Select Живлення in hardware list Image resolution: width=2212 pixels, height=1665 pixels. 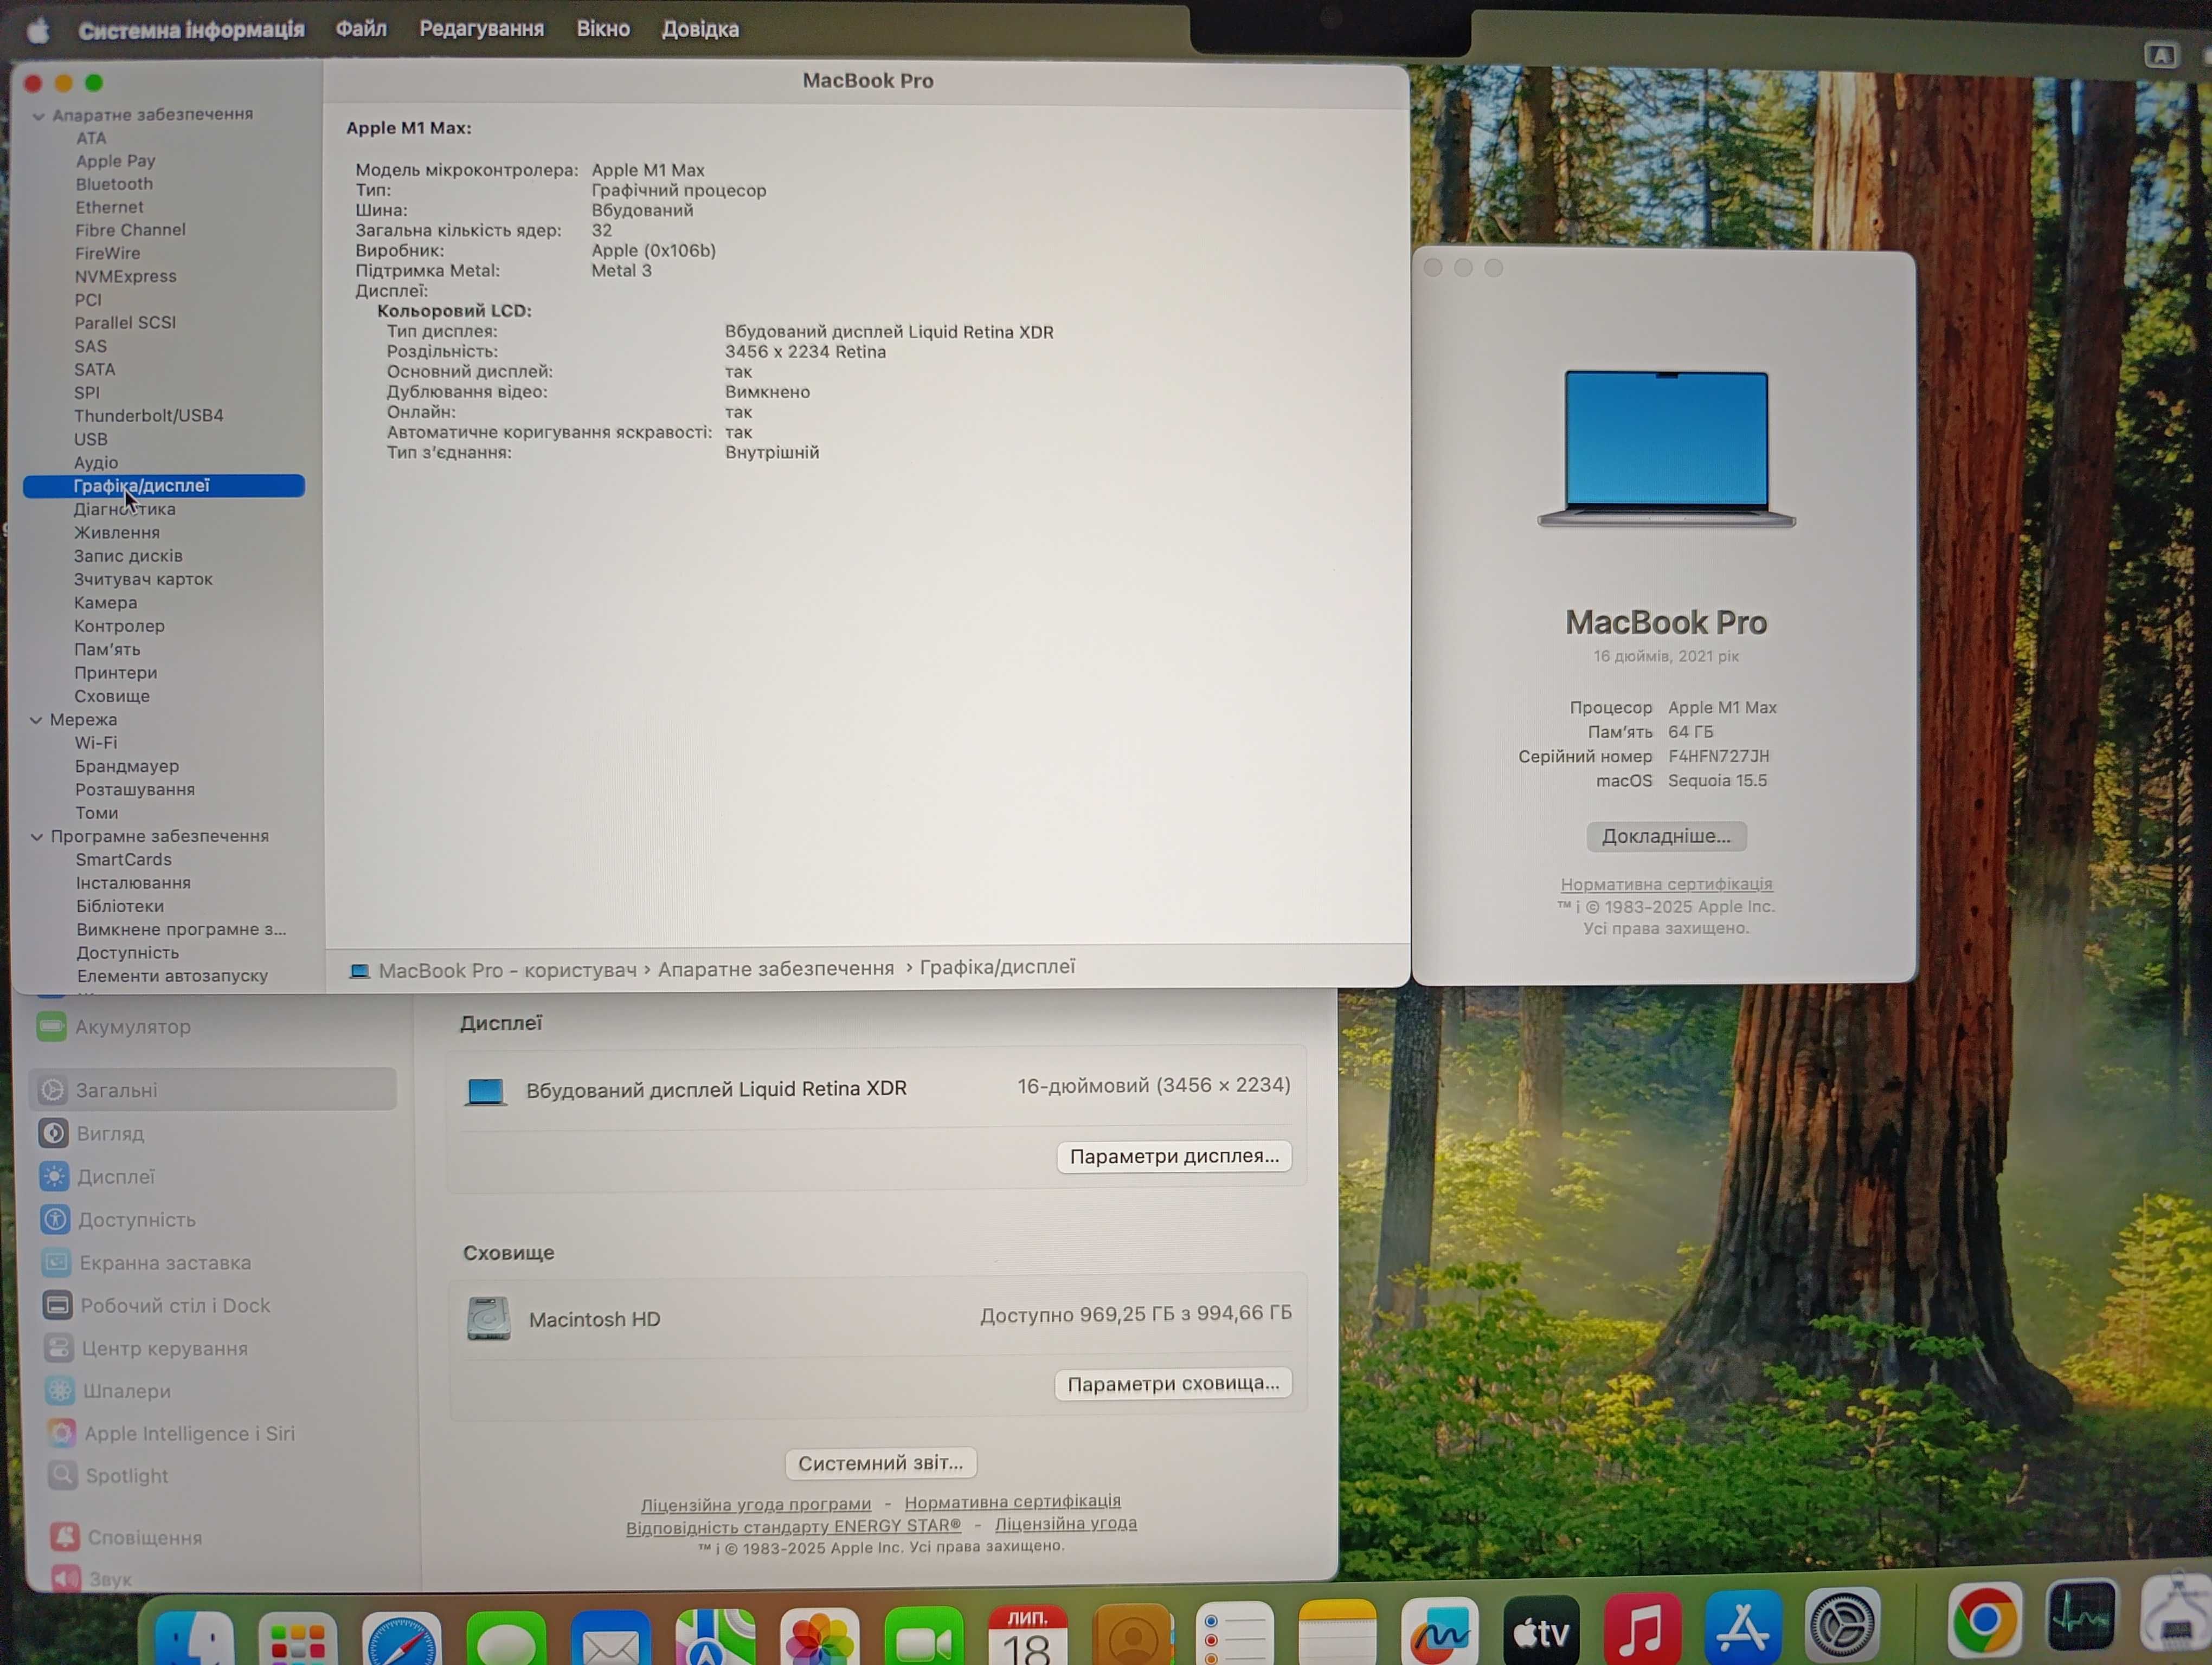(116, 533)
